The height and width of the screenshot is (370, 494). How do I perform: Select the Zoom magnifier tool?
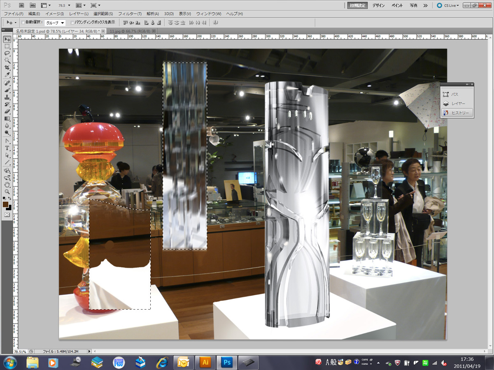[7, 192]
